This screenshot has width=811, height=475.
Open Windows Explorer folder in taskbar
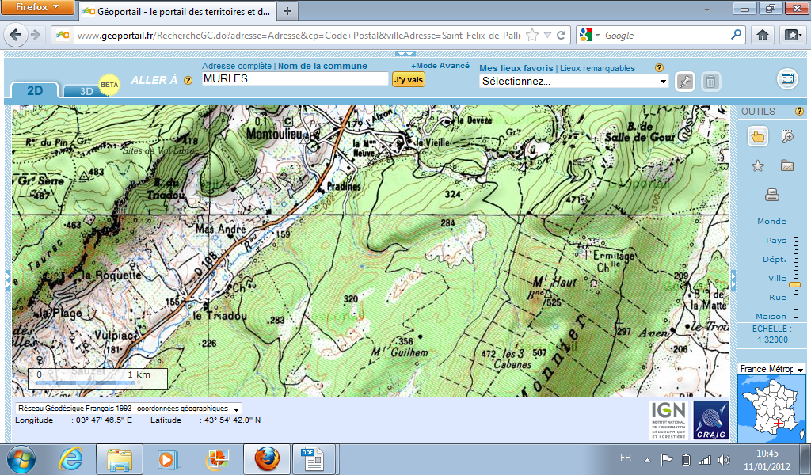coord(120,459)
